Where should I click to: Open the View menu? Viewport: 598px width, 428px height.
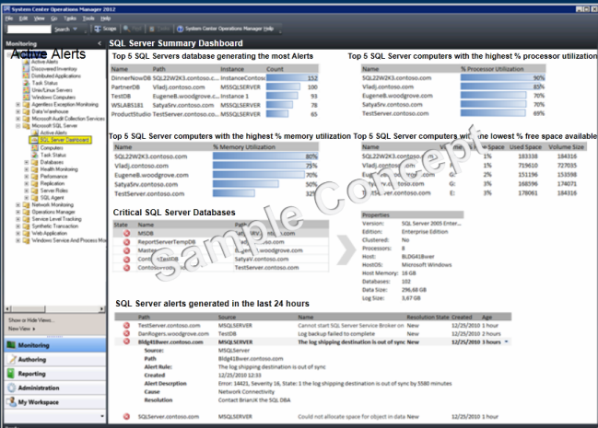click(39, 18)
